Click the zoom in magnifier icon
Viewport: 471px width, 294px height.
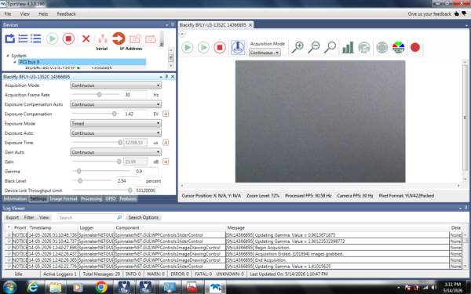tap(298, 47)
